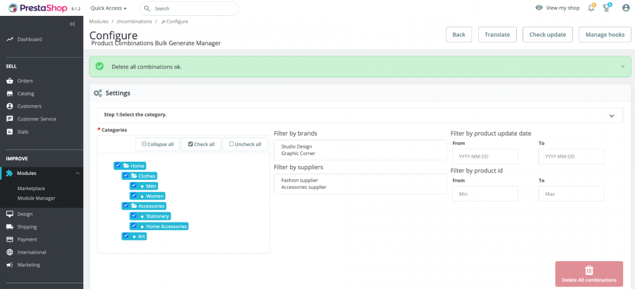This screenshot has width=635, height=289.
Task: Click update date From field
Action: (485, 156)
